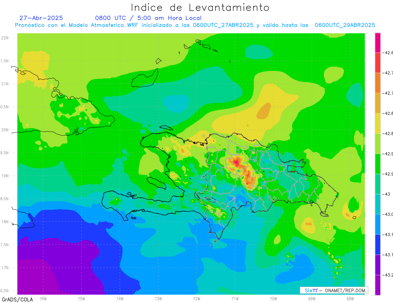Pick the red swatch in the color bar
This screenshot has height=303, width=393.
pyautogui.click(x=378, y=63)
